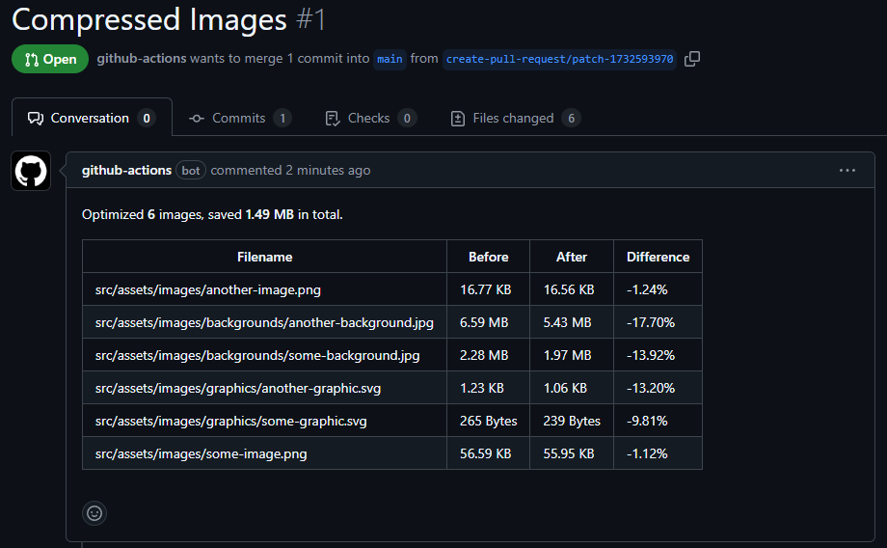Click the 2.28 MB before value

[484, 355]
